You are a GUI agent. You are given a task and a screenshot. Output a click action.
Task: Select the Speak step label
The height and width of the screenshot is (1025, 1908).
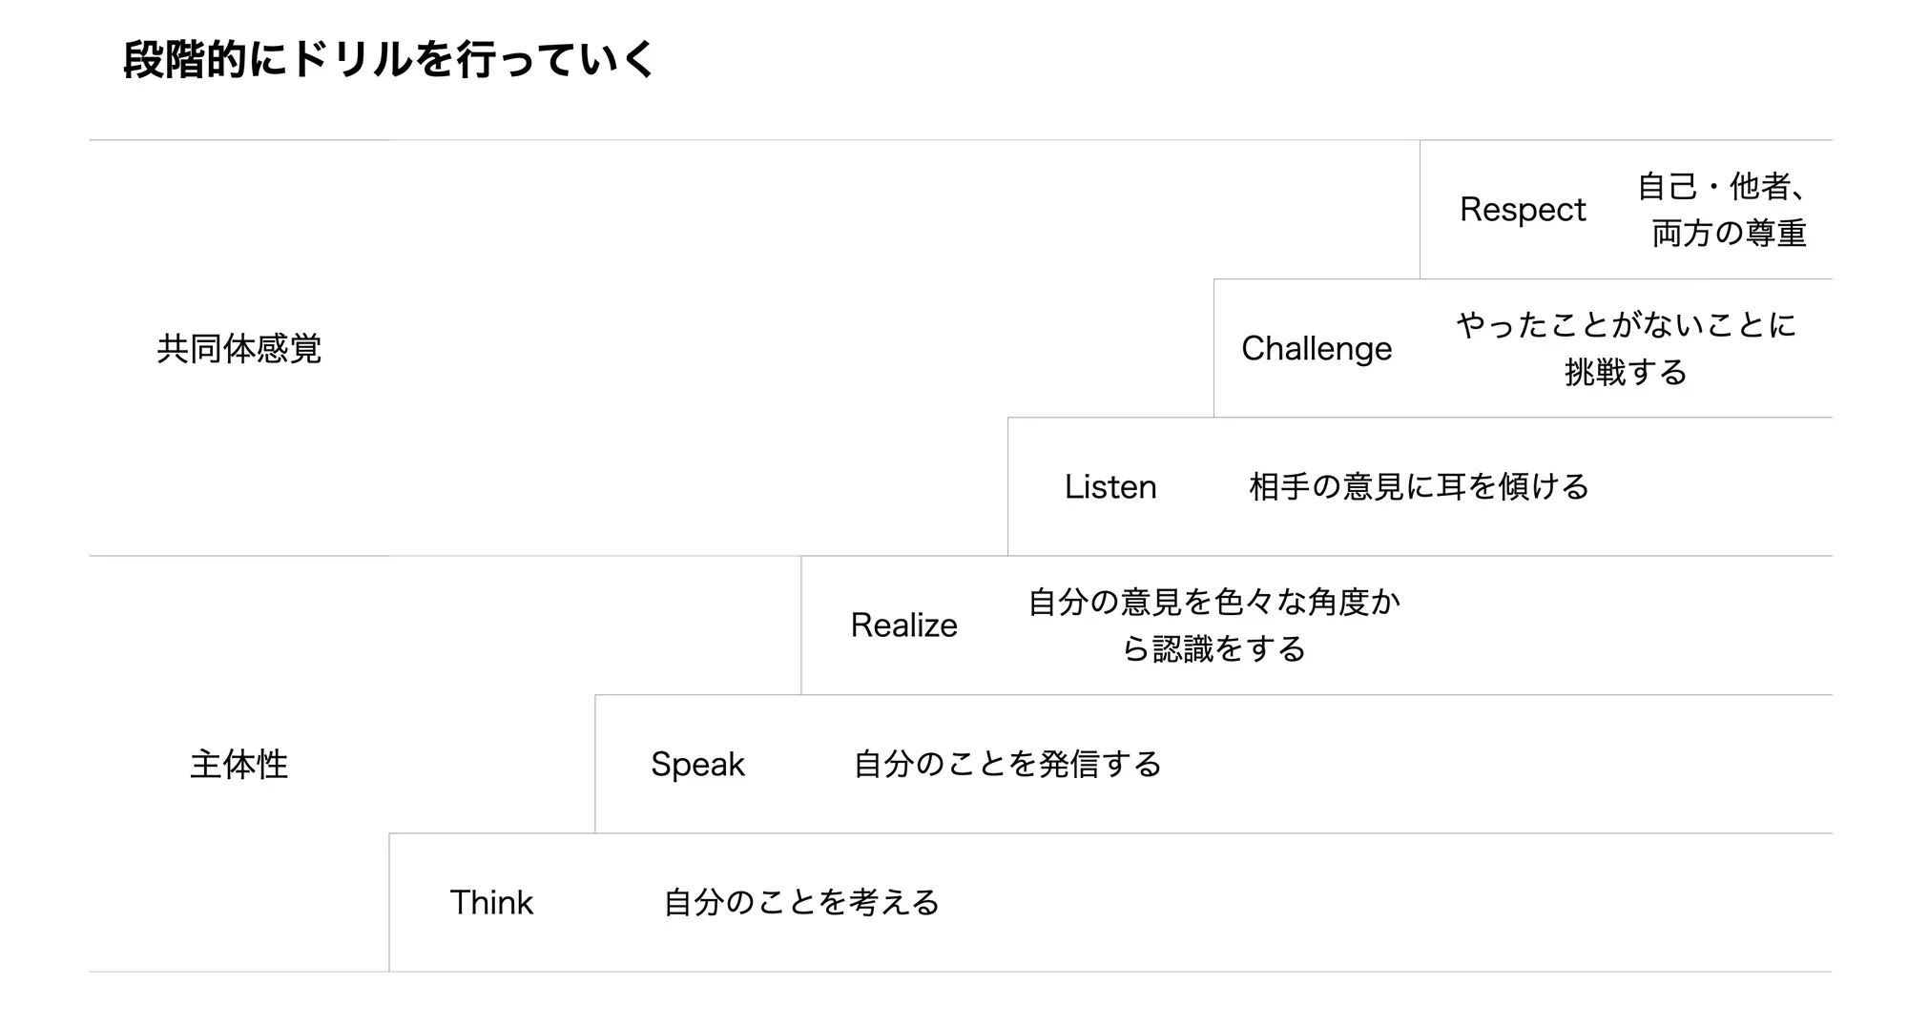[x=697, y=765]
